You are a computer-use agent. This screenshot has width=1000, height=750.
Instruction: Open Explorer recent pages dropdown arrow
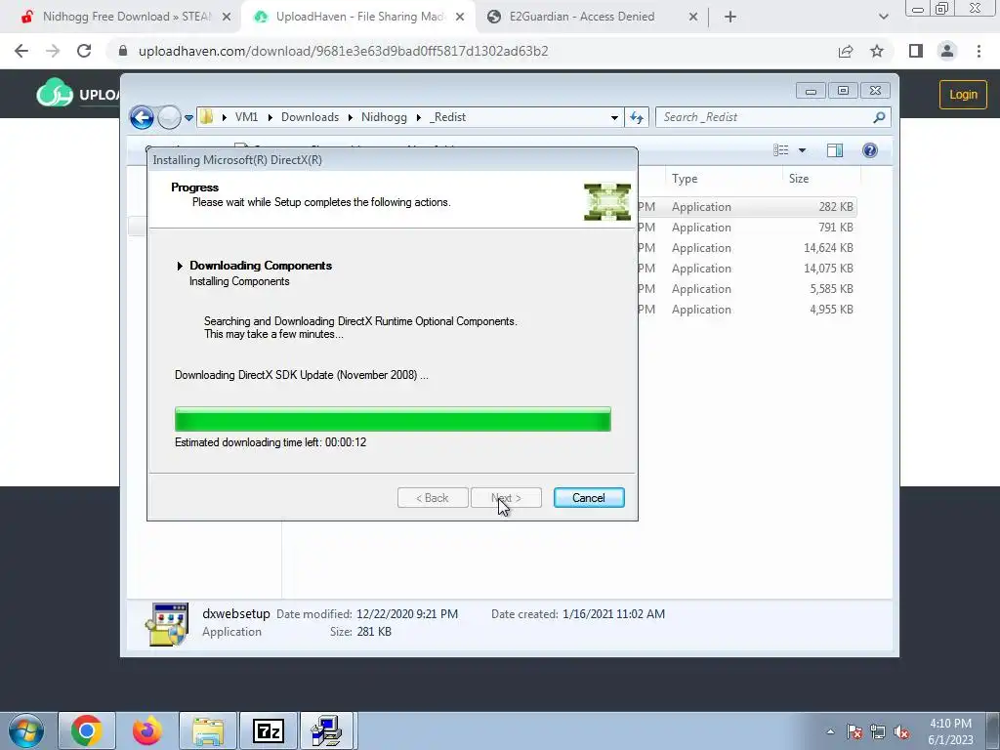pos(188,117)
